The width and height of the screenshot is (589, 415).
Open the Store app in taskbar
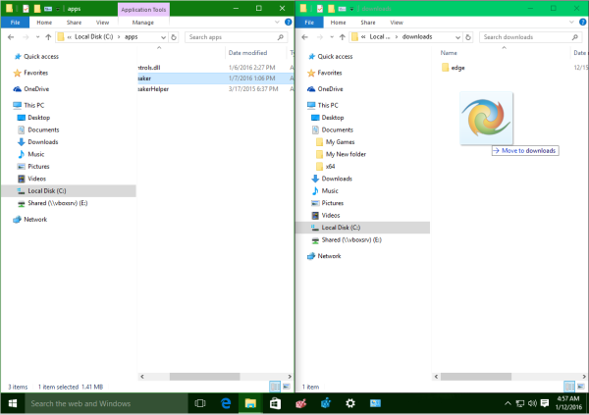[275, 403]
